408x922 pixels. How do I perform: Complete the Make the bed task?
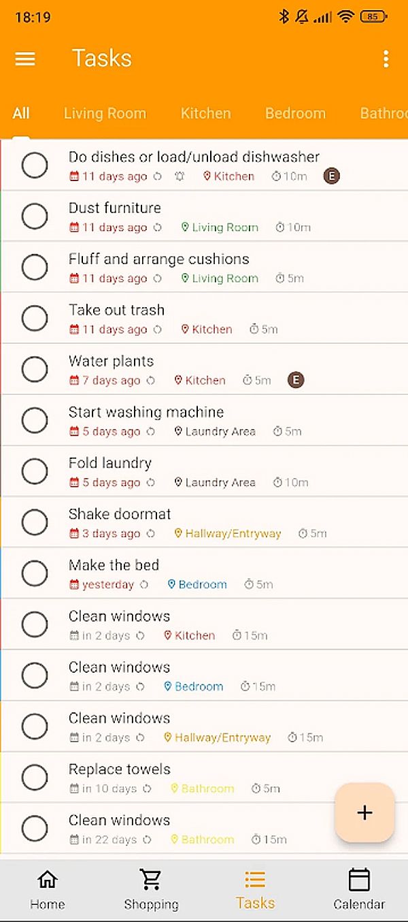tap(35, 573)
